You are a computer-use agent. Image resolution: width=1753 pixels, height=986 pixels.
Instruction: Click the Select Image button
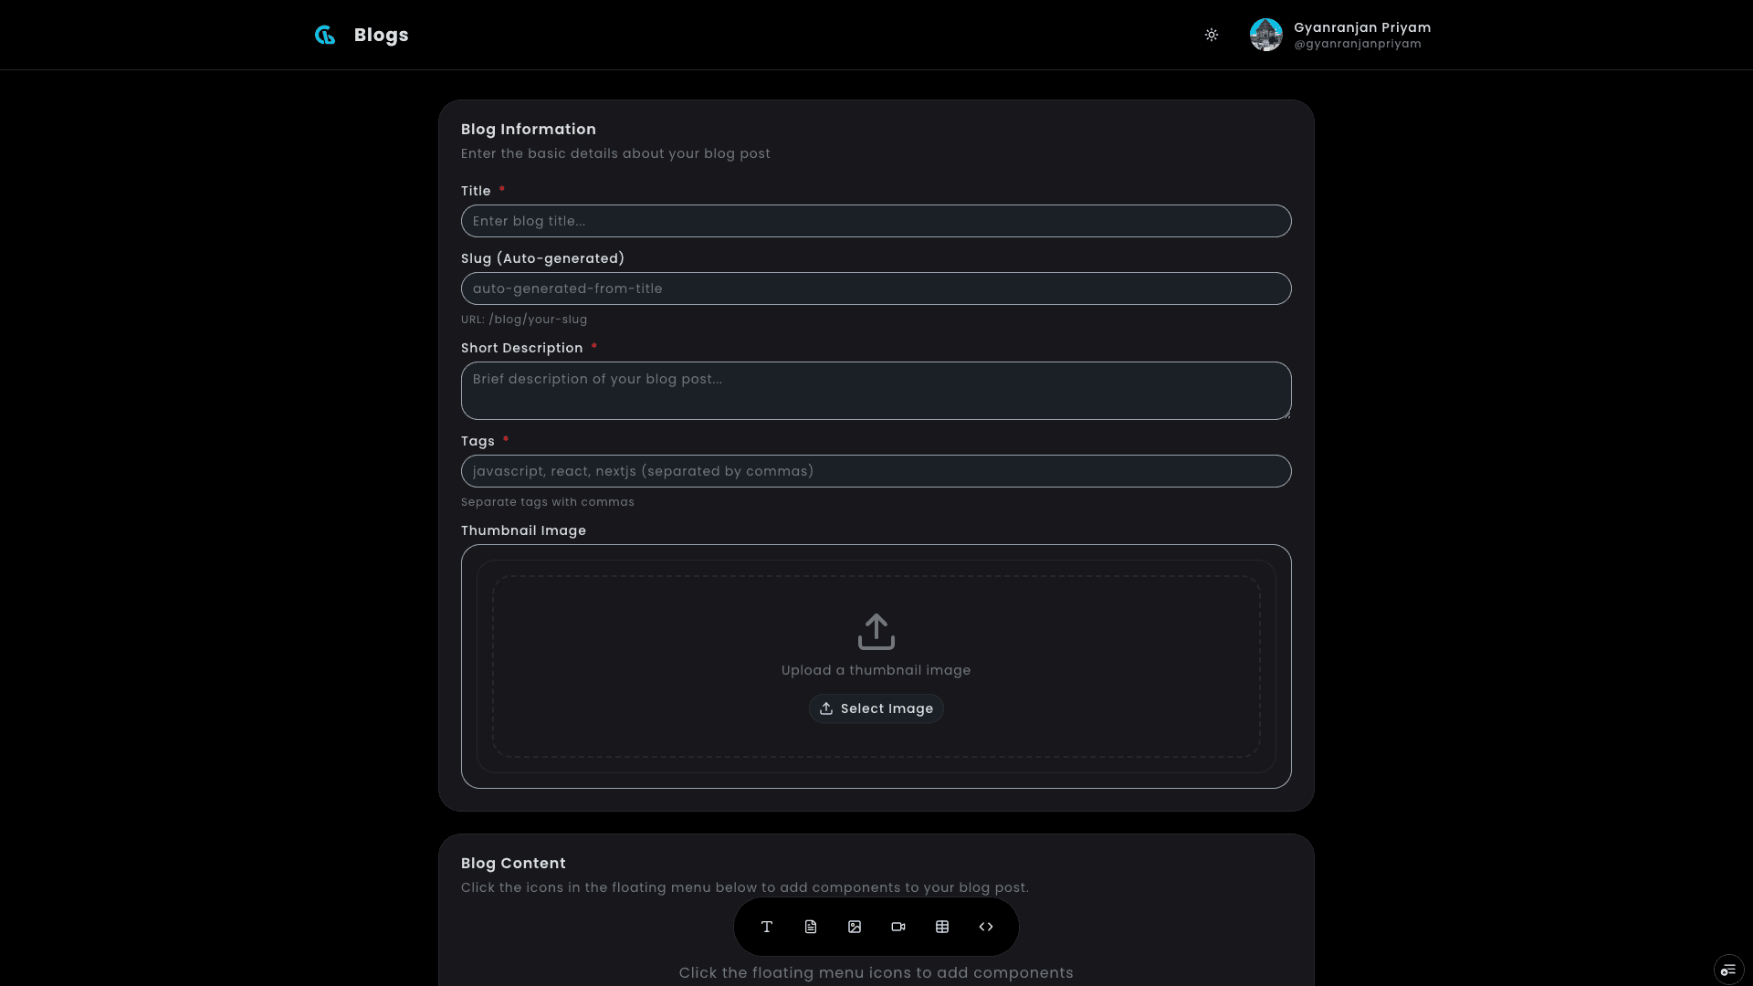[876, 708]
